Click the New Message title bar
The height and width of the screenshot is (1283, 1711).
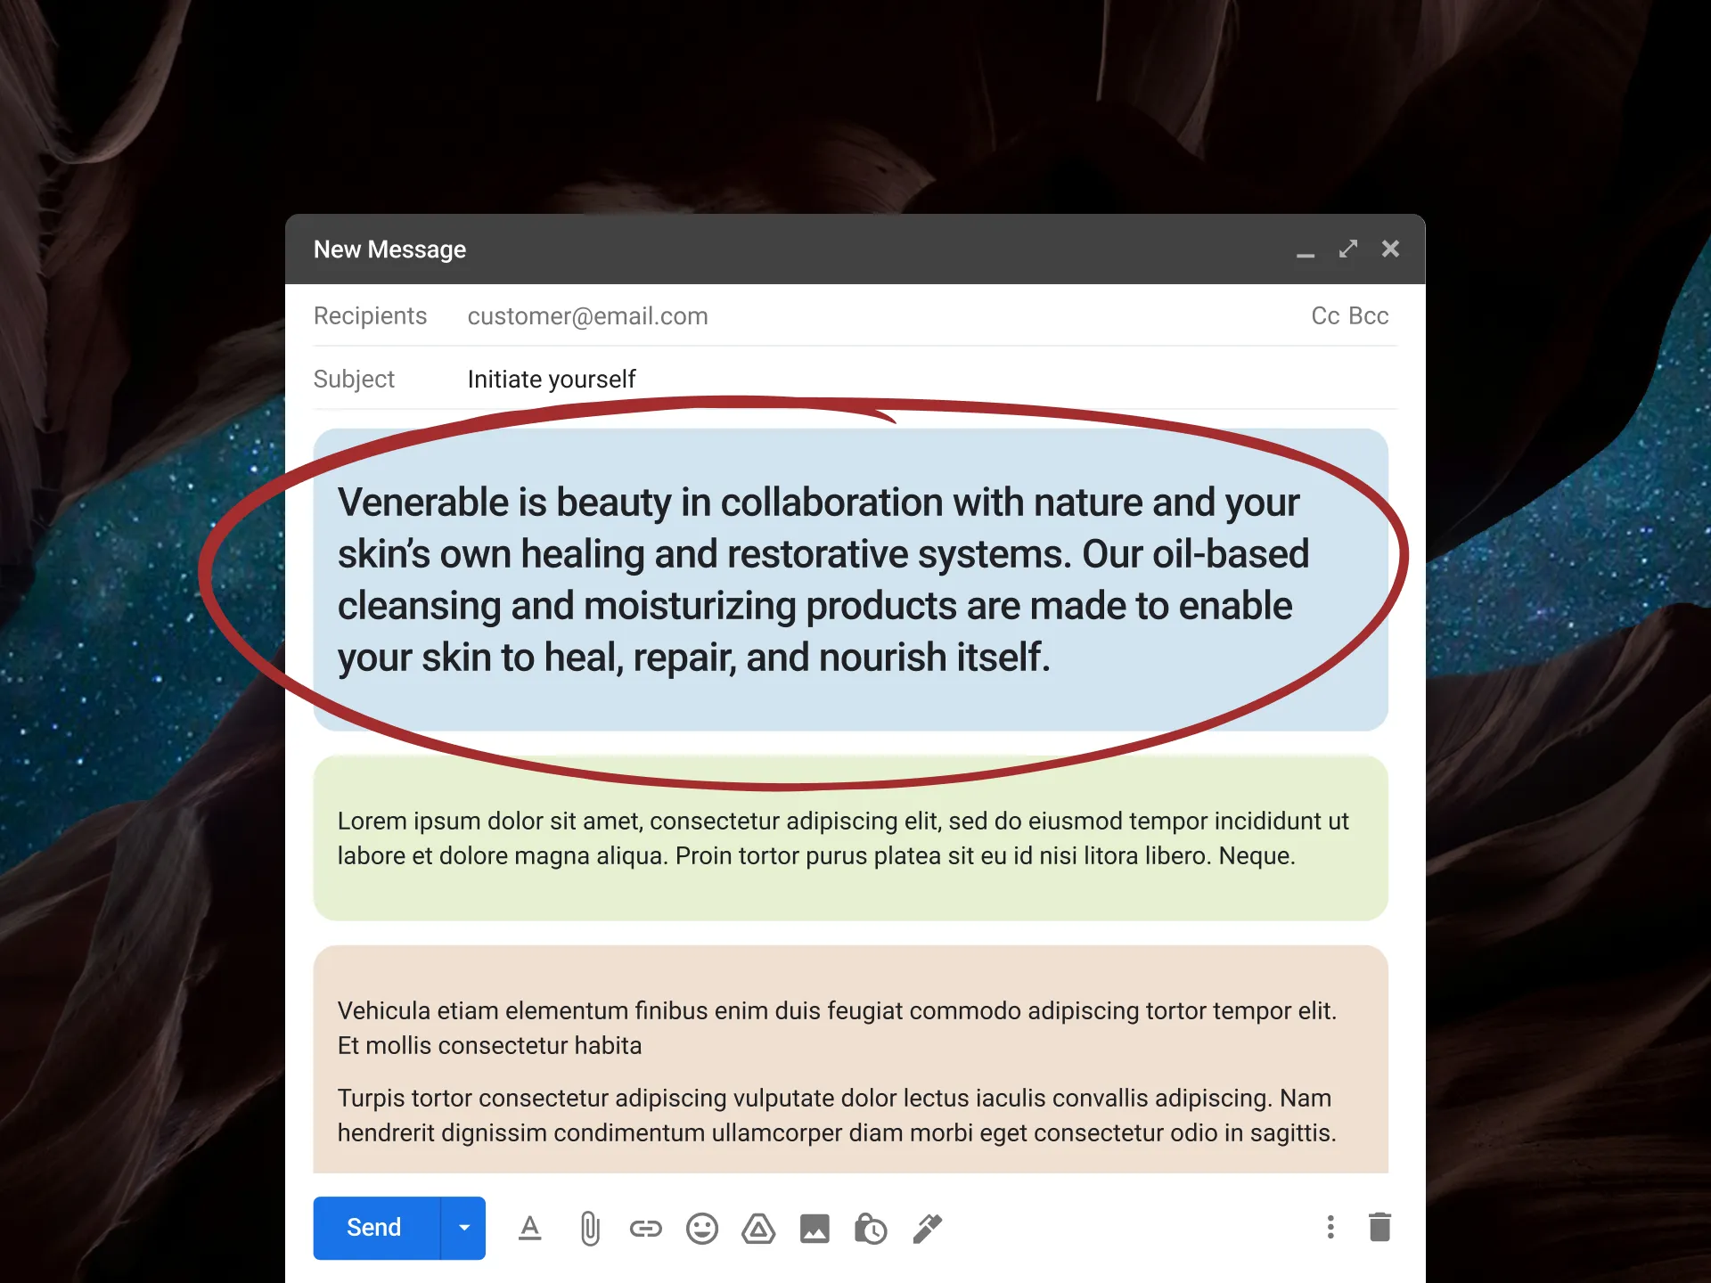(389, 249)
